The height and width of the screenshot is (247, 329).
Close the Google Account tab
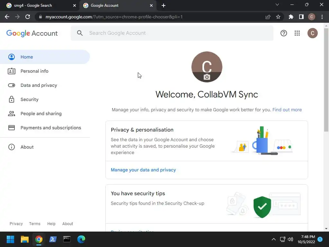[151, 5]
